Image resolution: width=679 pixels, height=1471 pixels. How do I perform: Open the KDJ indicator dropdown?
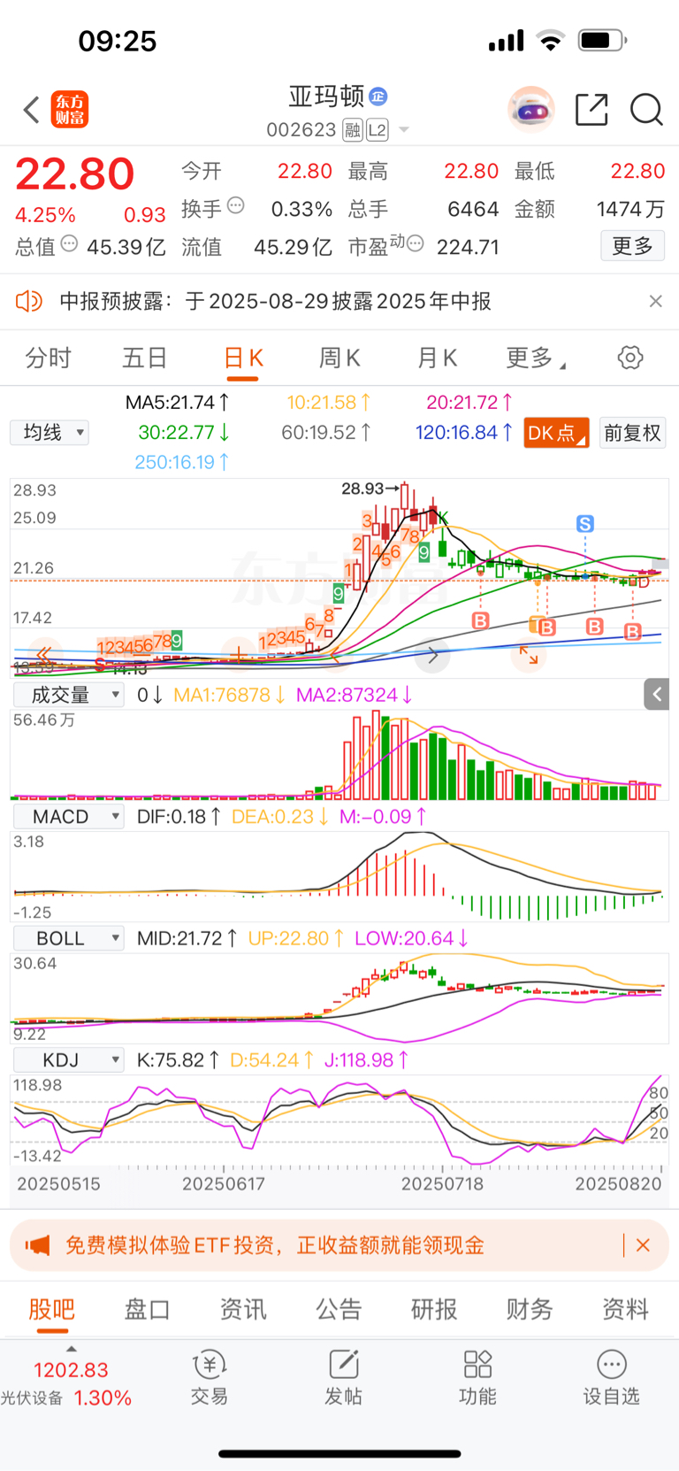click(68, 1059)
